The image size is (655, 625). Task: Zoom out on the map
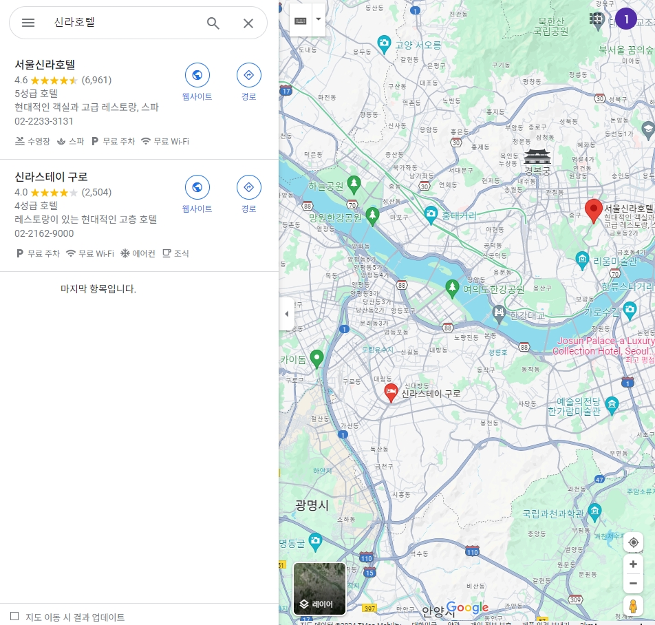(x=633, y=583)
